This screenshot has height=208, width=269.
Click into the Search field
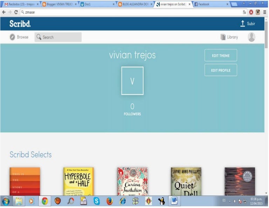click(x=58, y=37)
